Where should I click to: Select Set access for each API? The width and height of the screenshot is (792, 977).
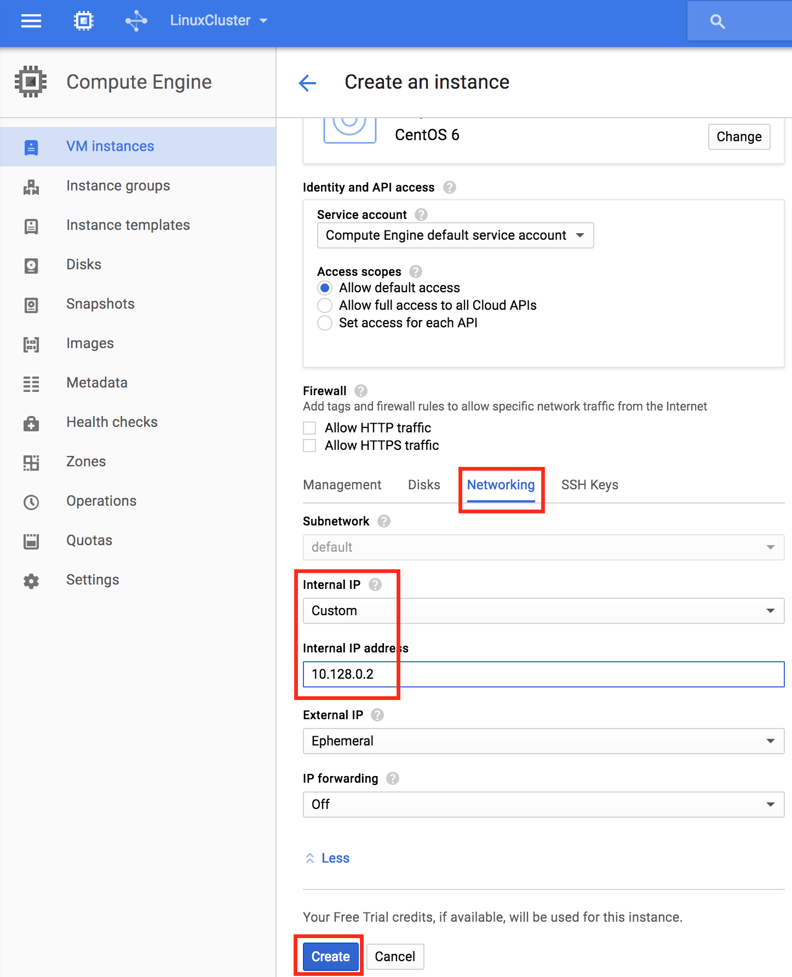325,323
